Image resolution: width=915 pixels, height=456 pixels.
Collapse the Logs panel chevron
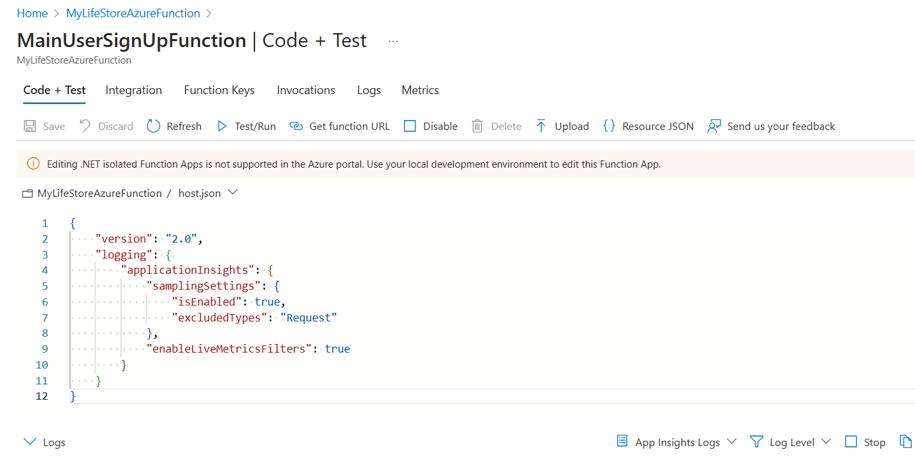point(30,442)
